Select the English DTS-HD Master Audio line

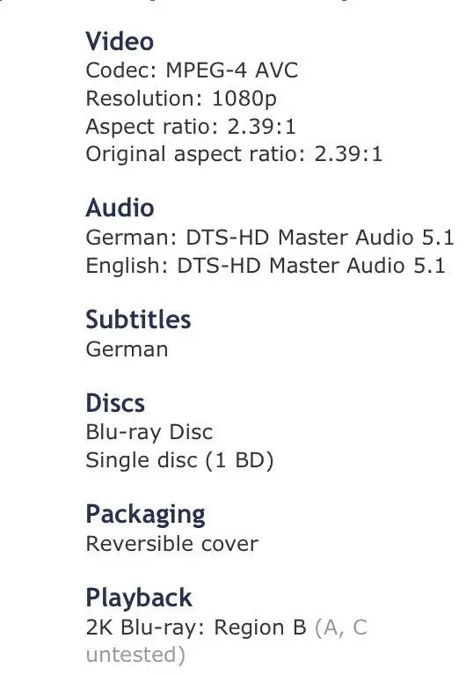pos(266,265)
